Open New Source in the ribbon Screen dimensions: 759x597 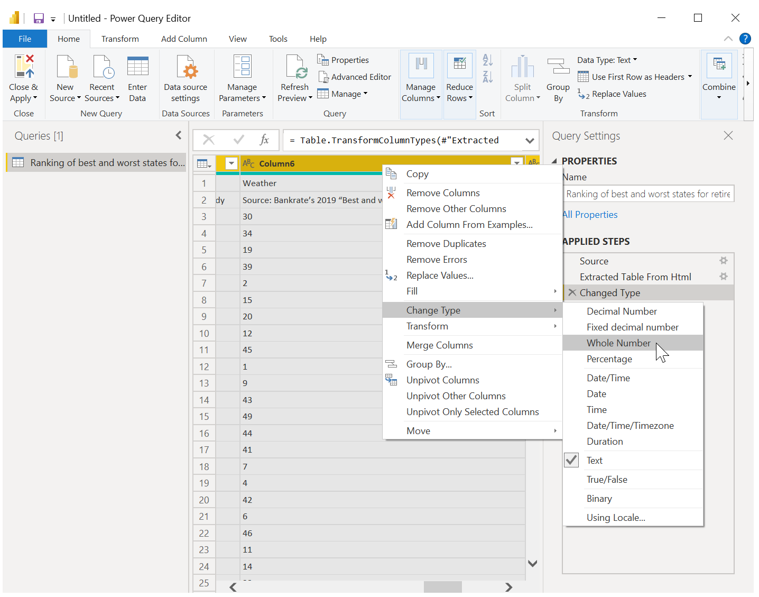click(66, 79)
